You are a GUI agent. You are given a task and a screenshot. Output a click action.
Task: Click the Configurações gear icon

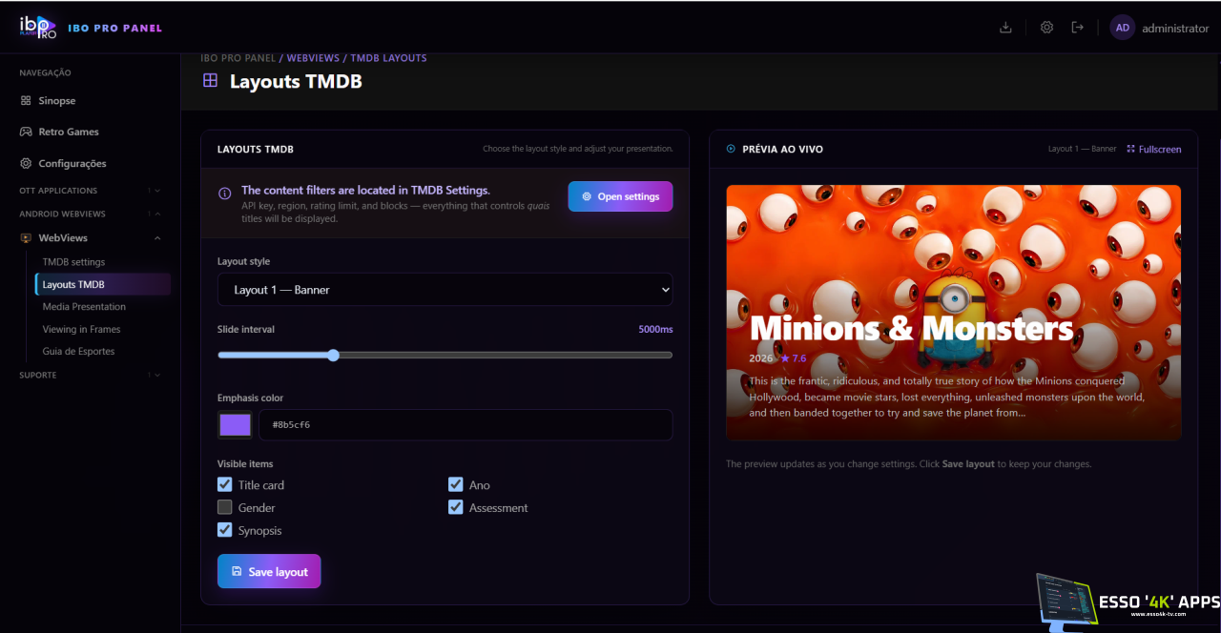point(26,163)
